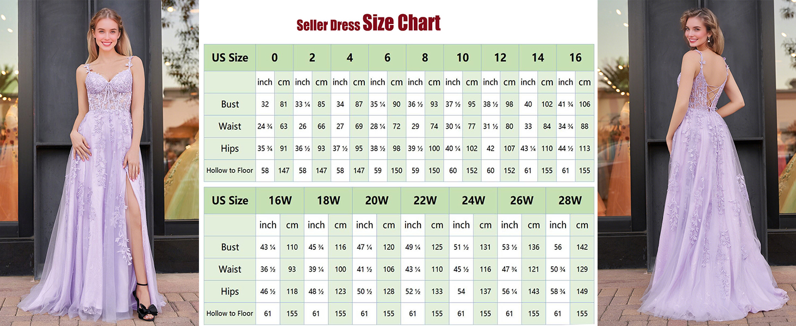Click the 20W column header
This screenshot has width=796, height=326.
(x=377, y=200)
